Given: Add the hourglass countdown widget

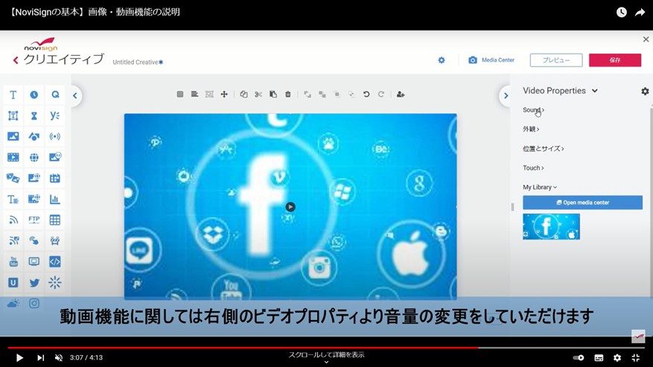Looking at the screenshot, I should (x=34, y=116).
